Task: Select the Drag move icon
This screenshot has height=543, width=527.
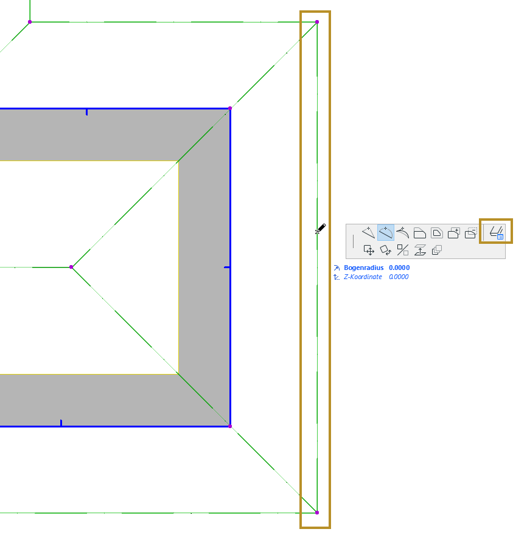Action: click(369, 250)
